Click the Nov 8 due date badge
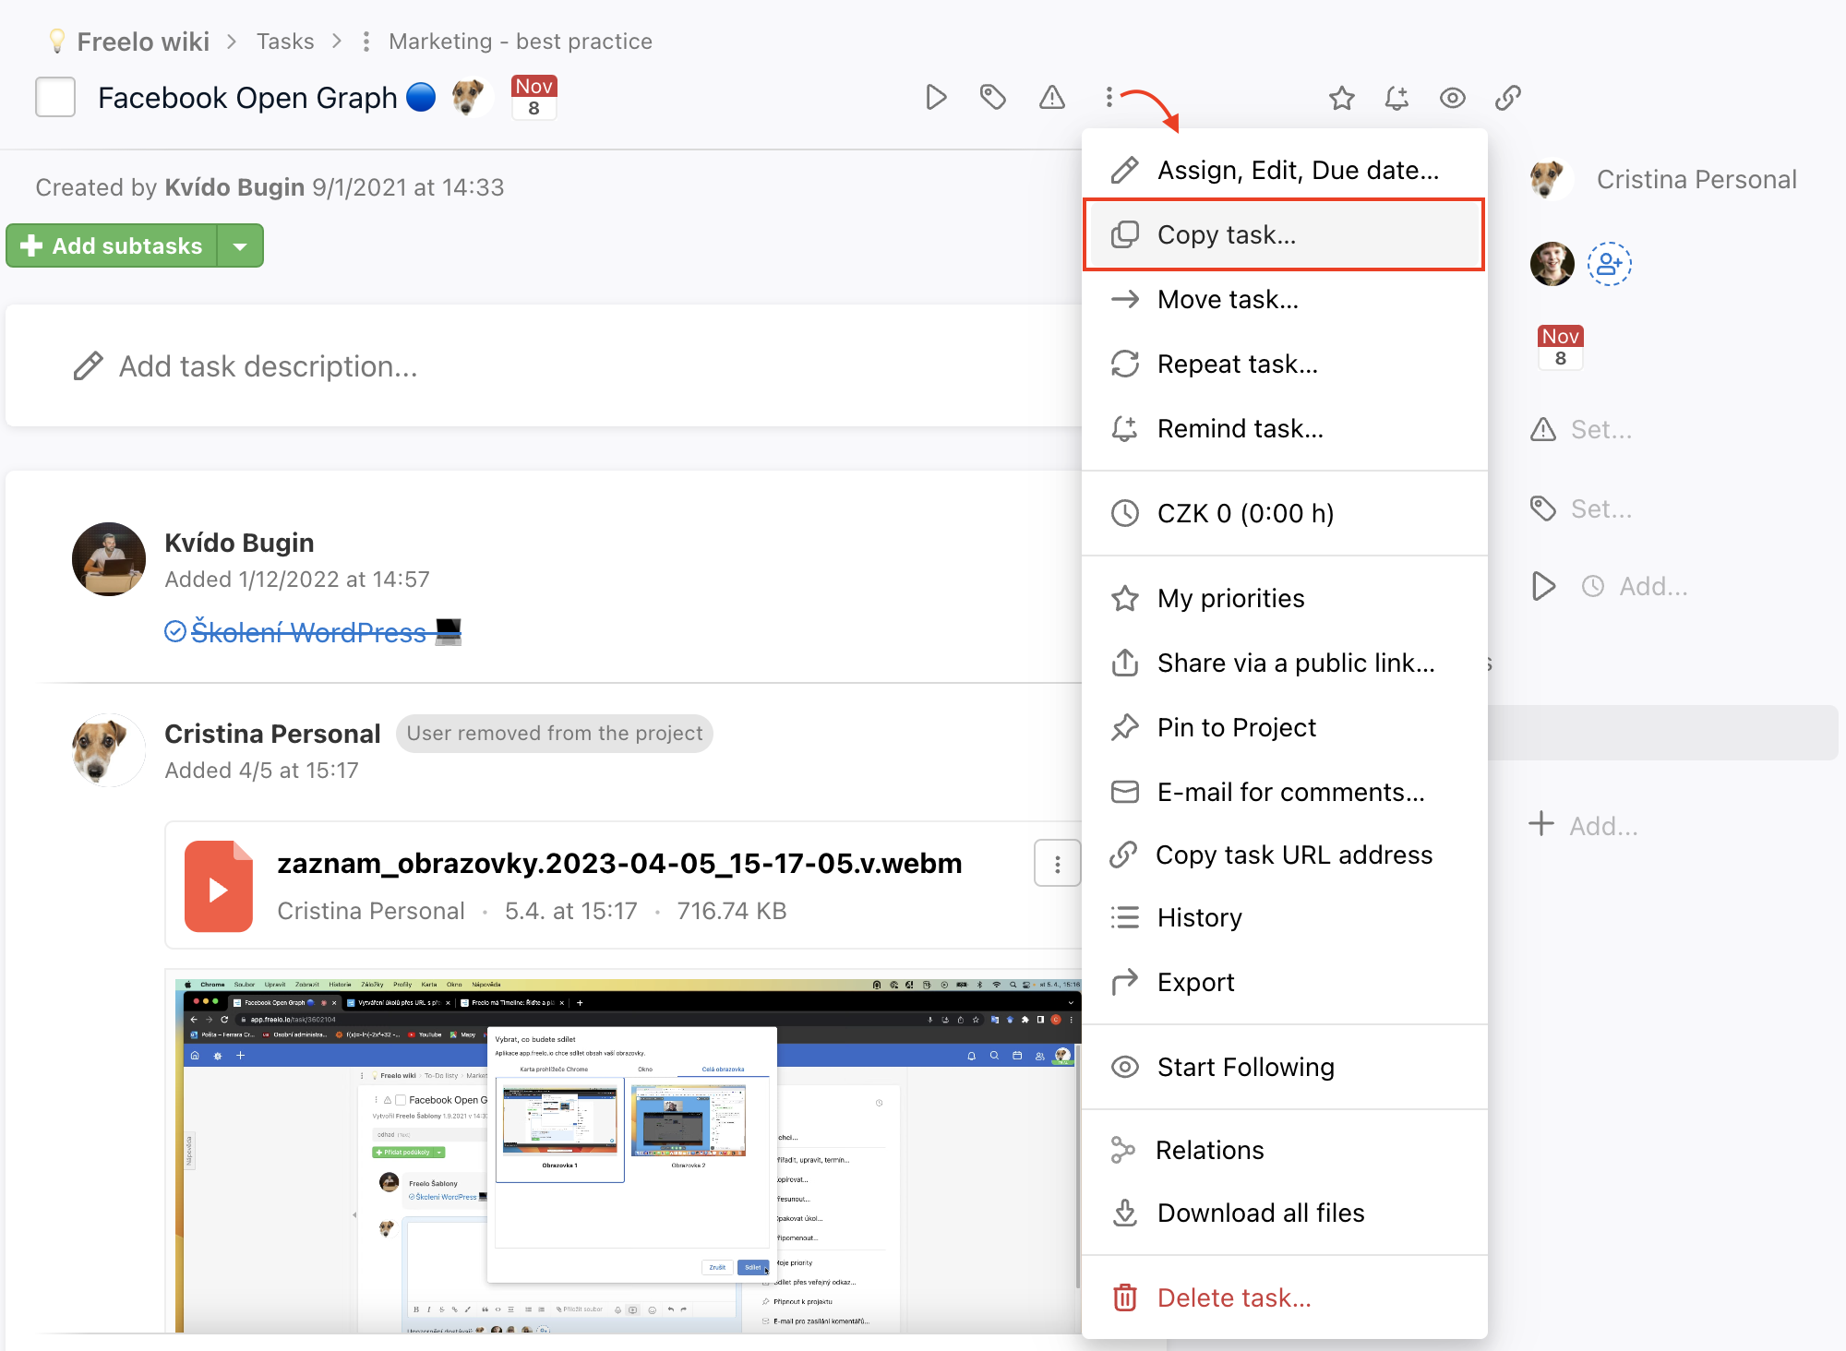Viewport: 1846px width, 1351px height. 536,98
